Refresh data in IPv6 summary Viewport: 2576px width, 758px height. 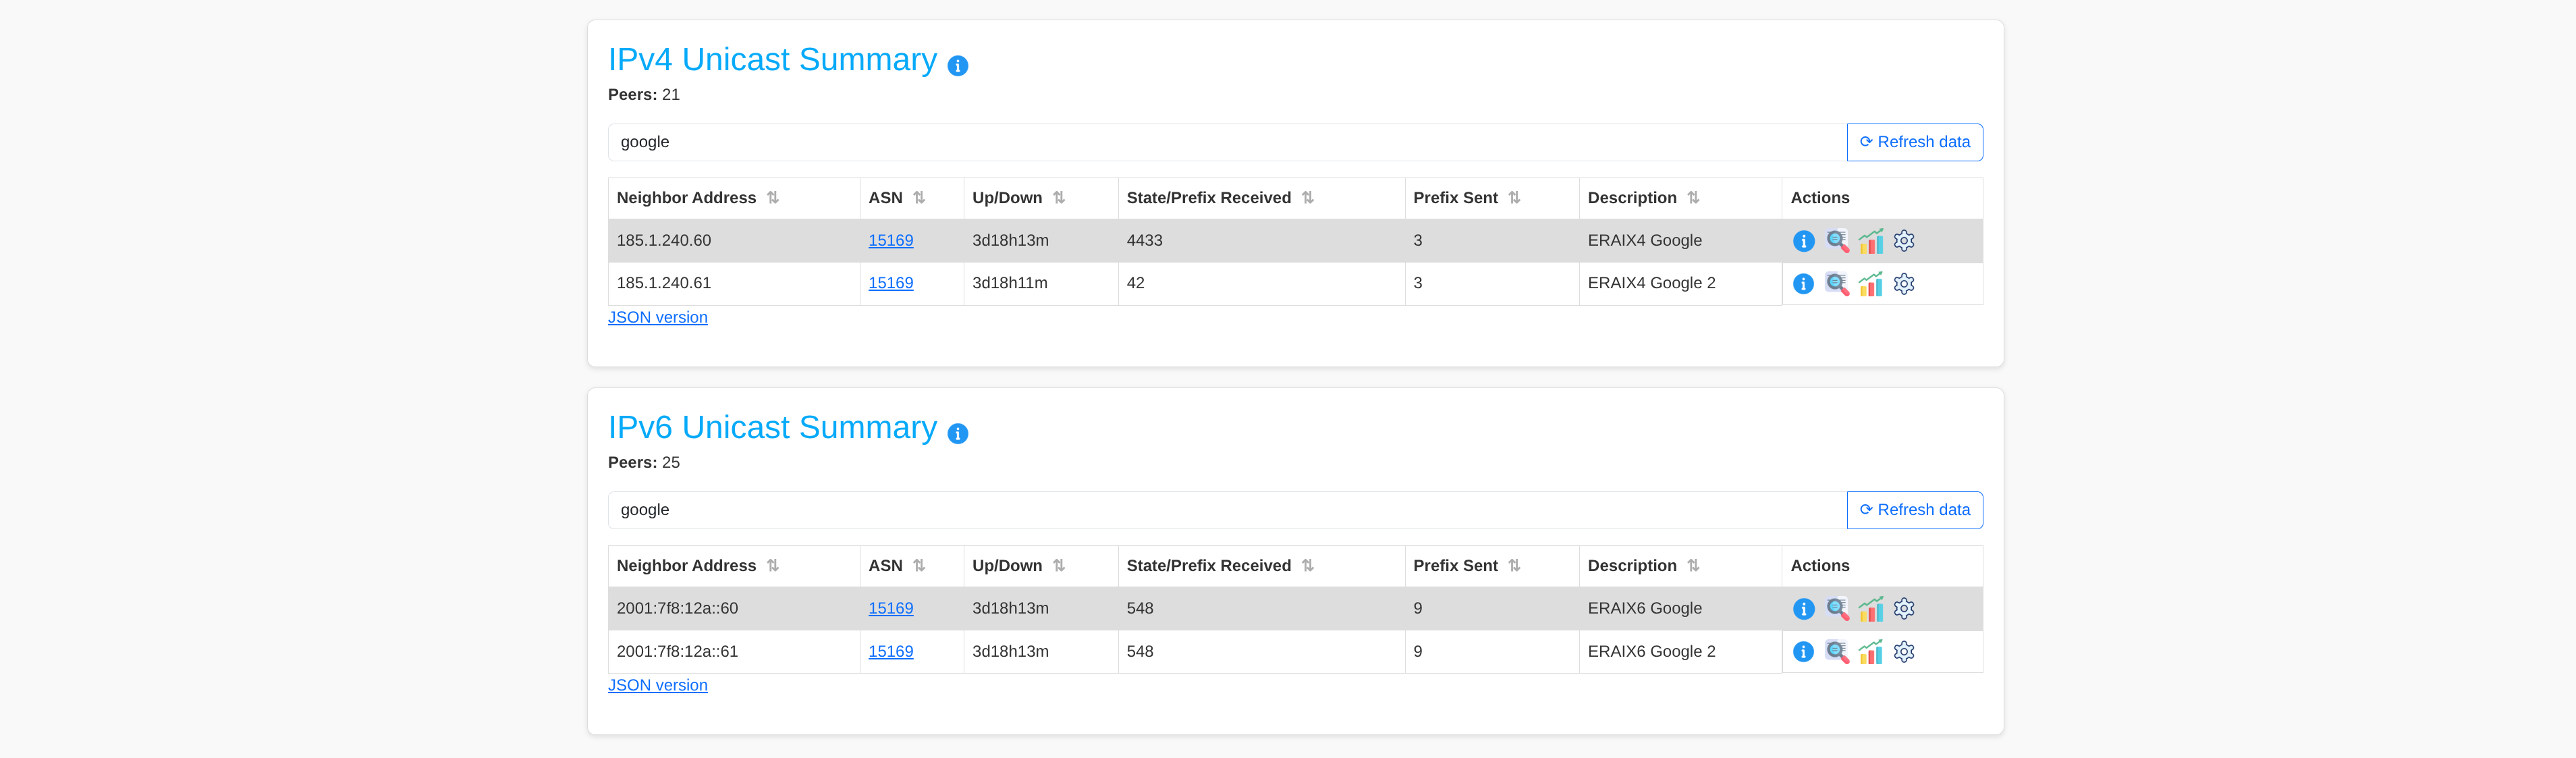pos(1914,510)
